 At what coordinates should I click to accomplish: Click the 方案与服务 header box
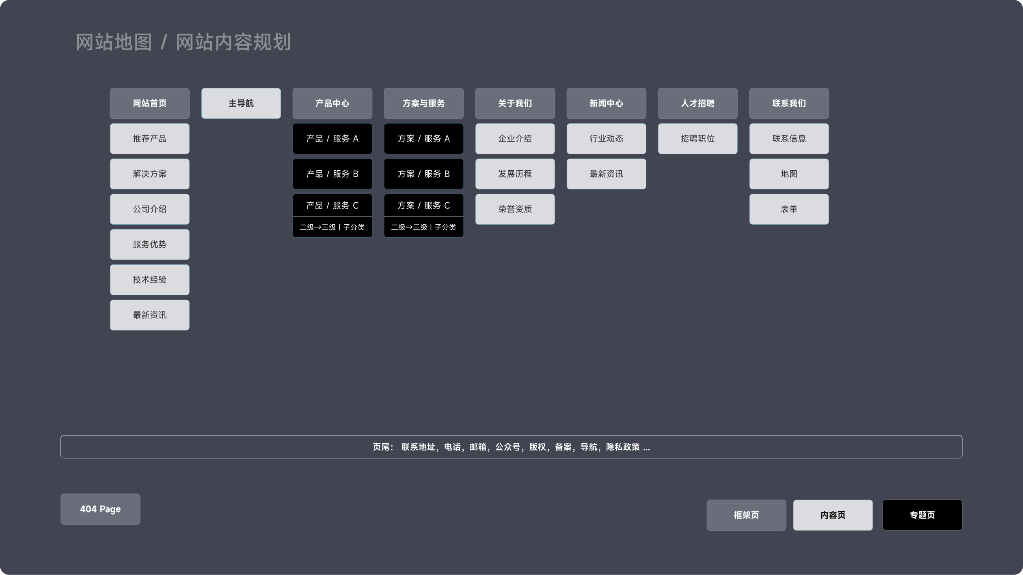[x=423, y=103]
